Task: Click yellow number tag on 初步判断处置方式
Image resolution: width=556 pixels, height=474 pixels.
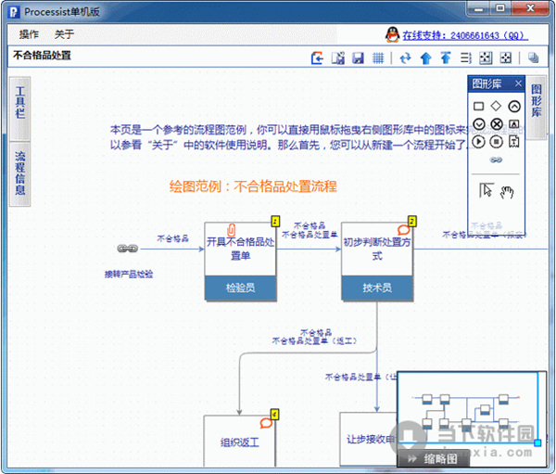Action: pyautogui.click(x=411, y=221)
